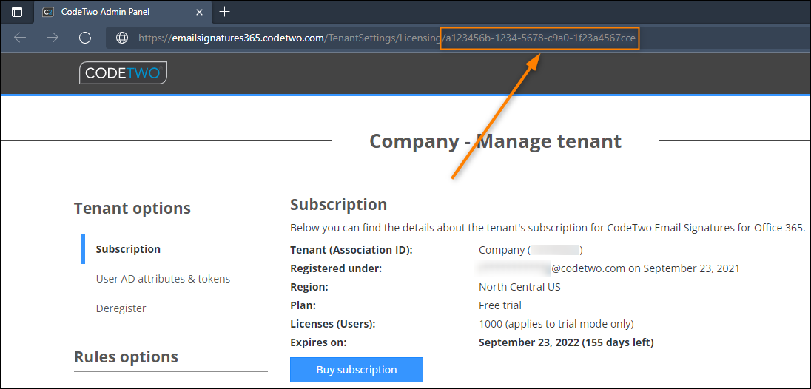Click the address bar URL field

[x=458, y=38]
